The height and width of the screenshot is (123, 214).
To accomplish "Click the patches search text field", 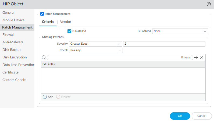I will tap(113, 57).
